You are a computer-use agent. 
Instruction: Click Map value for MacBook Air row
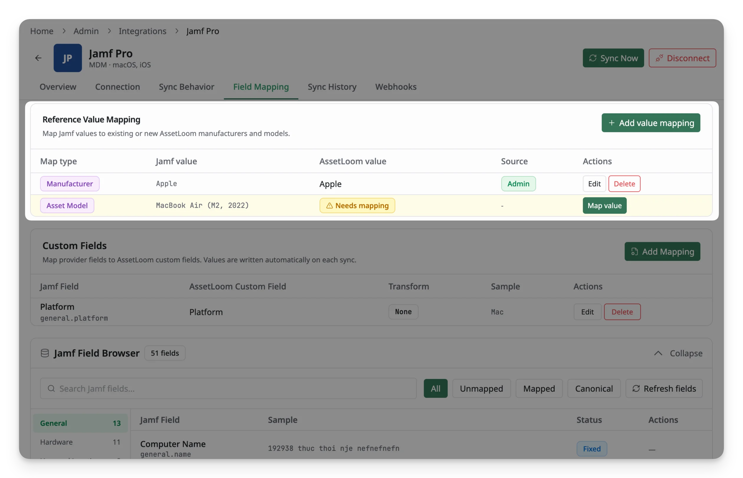(604, 206)
